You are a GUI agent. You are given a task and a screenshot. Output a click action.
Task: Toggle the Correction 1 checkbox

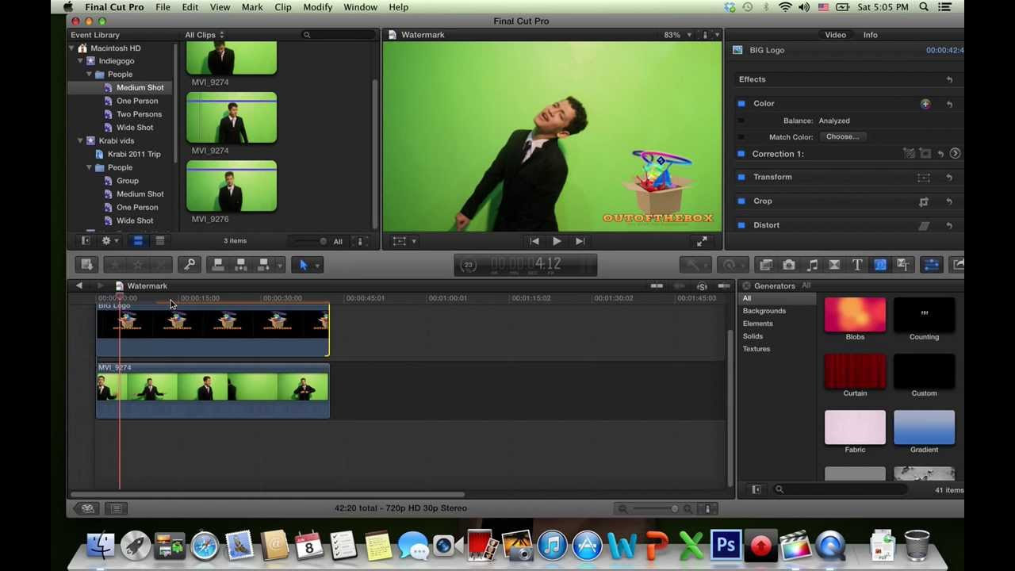[741, 154]
